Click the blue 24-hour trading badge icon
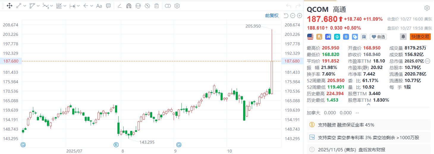 [x=328, y=37]
